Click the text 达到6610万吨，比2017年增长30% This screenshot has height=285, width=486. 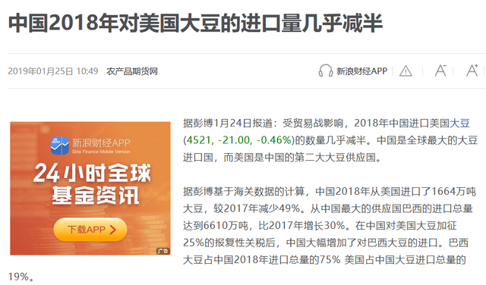point(264,226)
